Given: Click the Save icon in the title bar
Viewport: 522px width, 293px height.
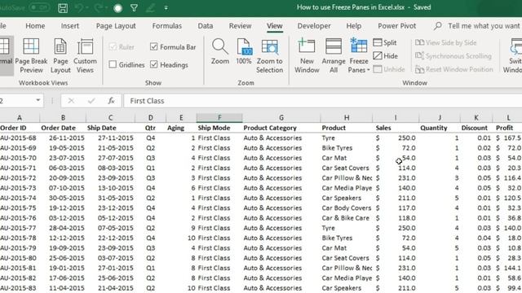Looking at the screenshot, I should (63, 7).
